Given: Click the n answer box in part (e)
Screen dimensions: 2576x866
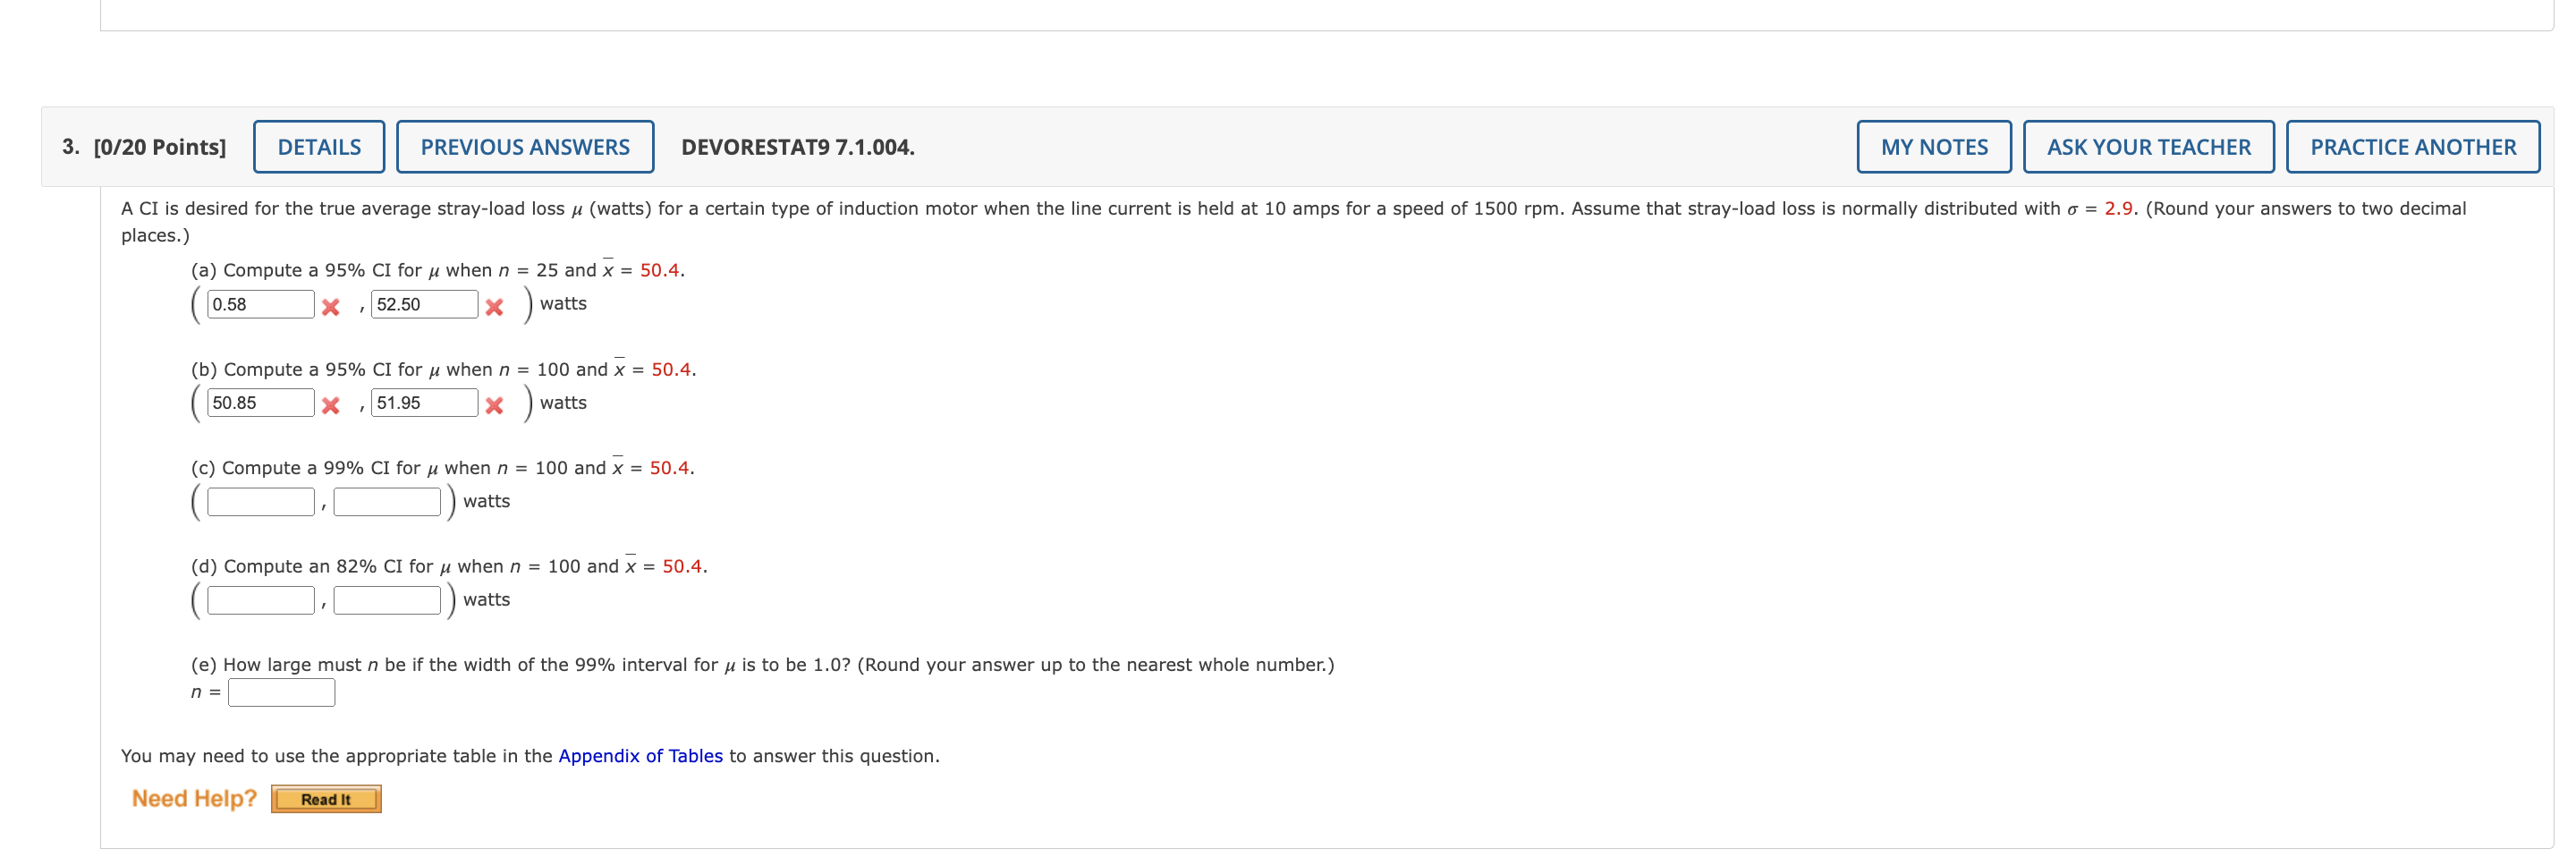Looking at the screenshot, I should tap(281, 689).
